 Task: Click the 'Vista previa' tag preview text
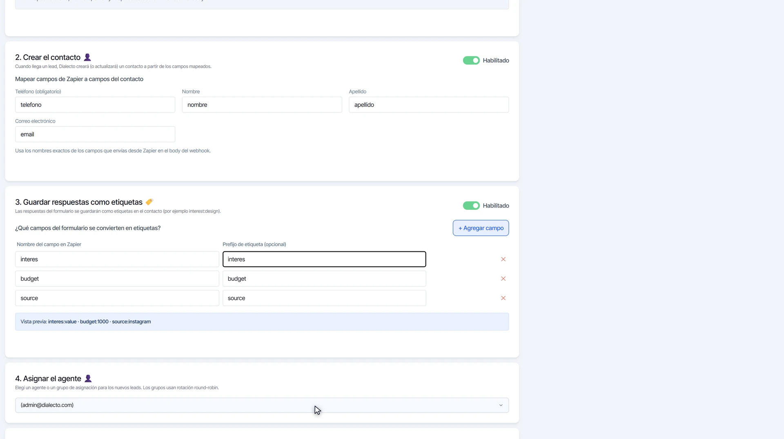[86, 322]
